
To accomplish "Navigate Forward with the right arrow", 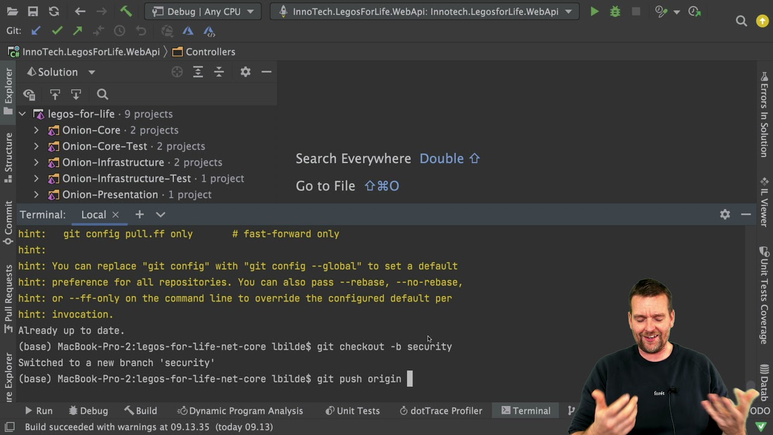I will point(102,11).
